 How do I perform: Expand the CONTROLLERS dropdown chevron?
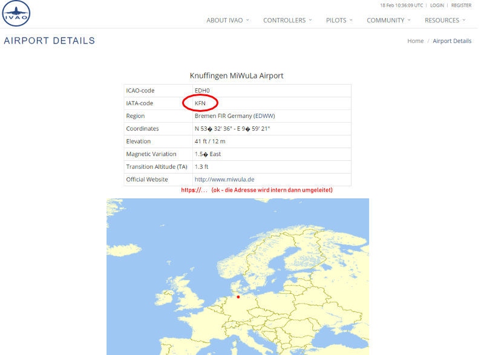pos(310,20)
